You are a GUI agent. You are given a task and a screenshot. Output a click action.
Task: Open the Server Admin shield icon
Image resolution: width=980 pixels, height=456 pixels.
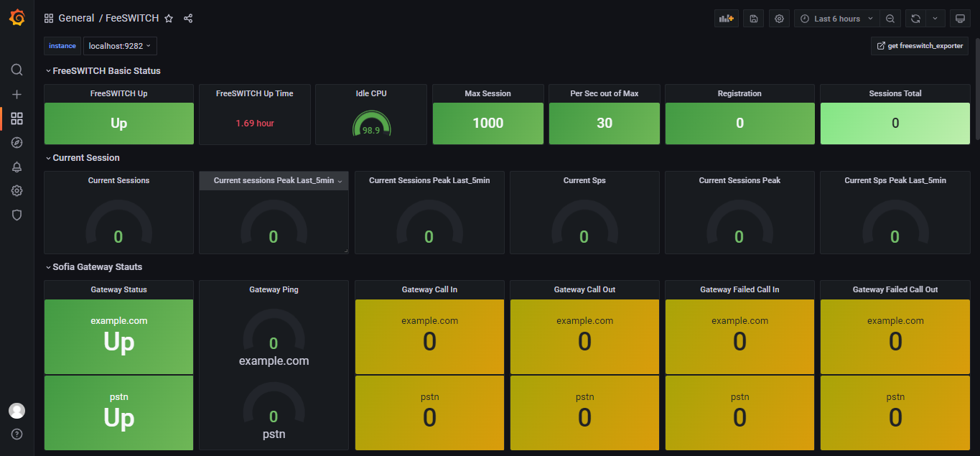(17, 215)
